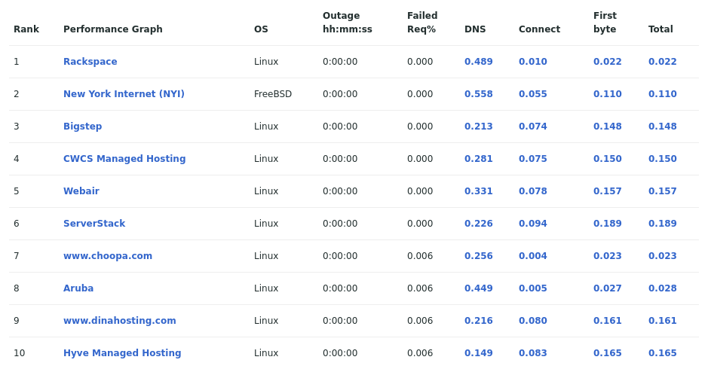This screenshot has height=369, width=708.
Task: Click Aruba First byte value 0.027
Action: (607, 288)
